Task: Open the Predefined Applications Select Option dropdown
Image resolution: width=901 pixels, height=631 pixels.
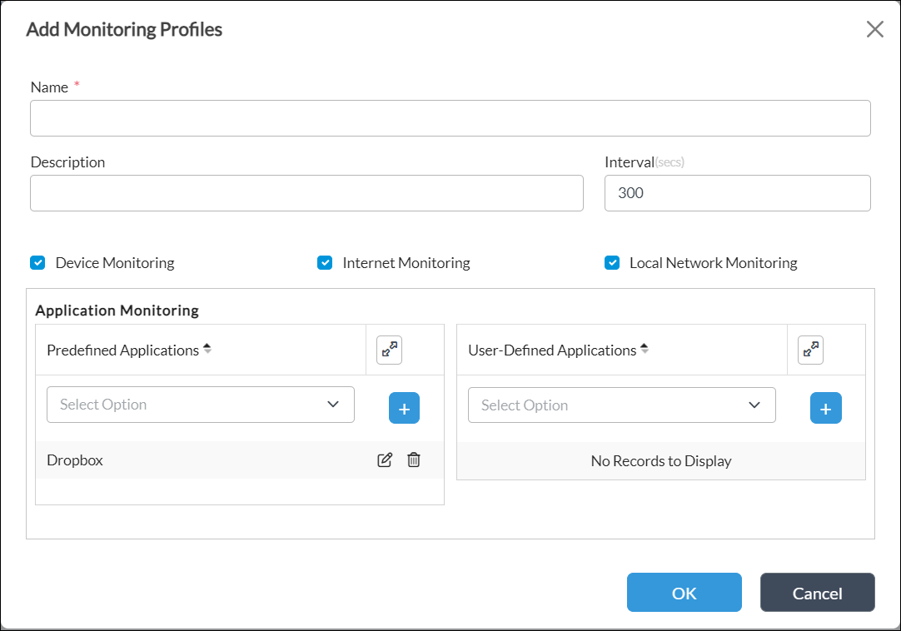Action: [201, 405]
